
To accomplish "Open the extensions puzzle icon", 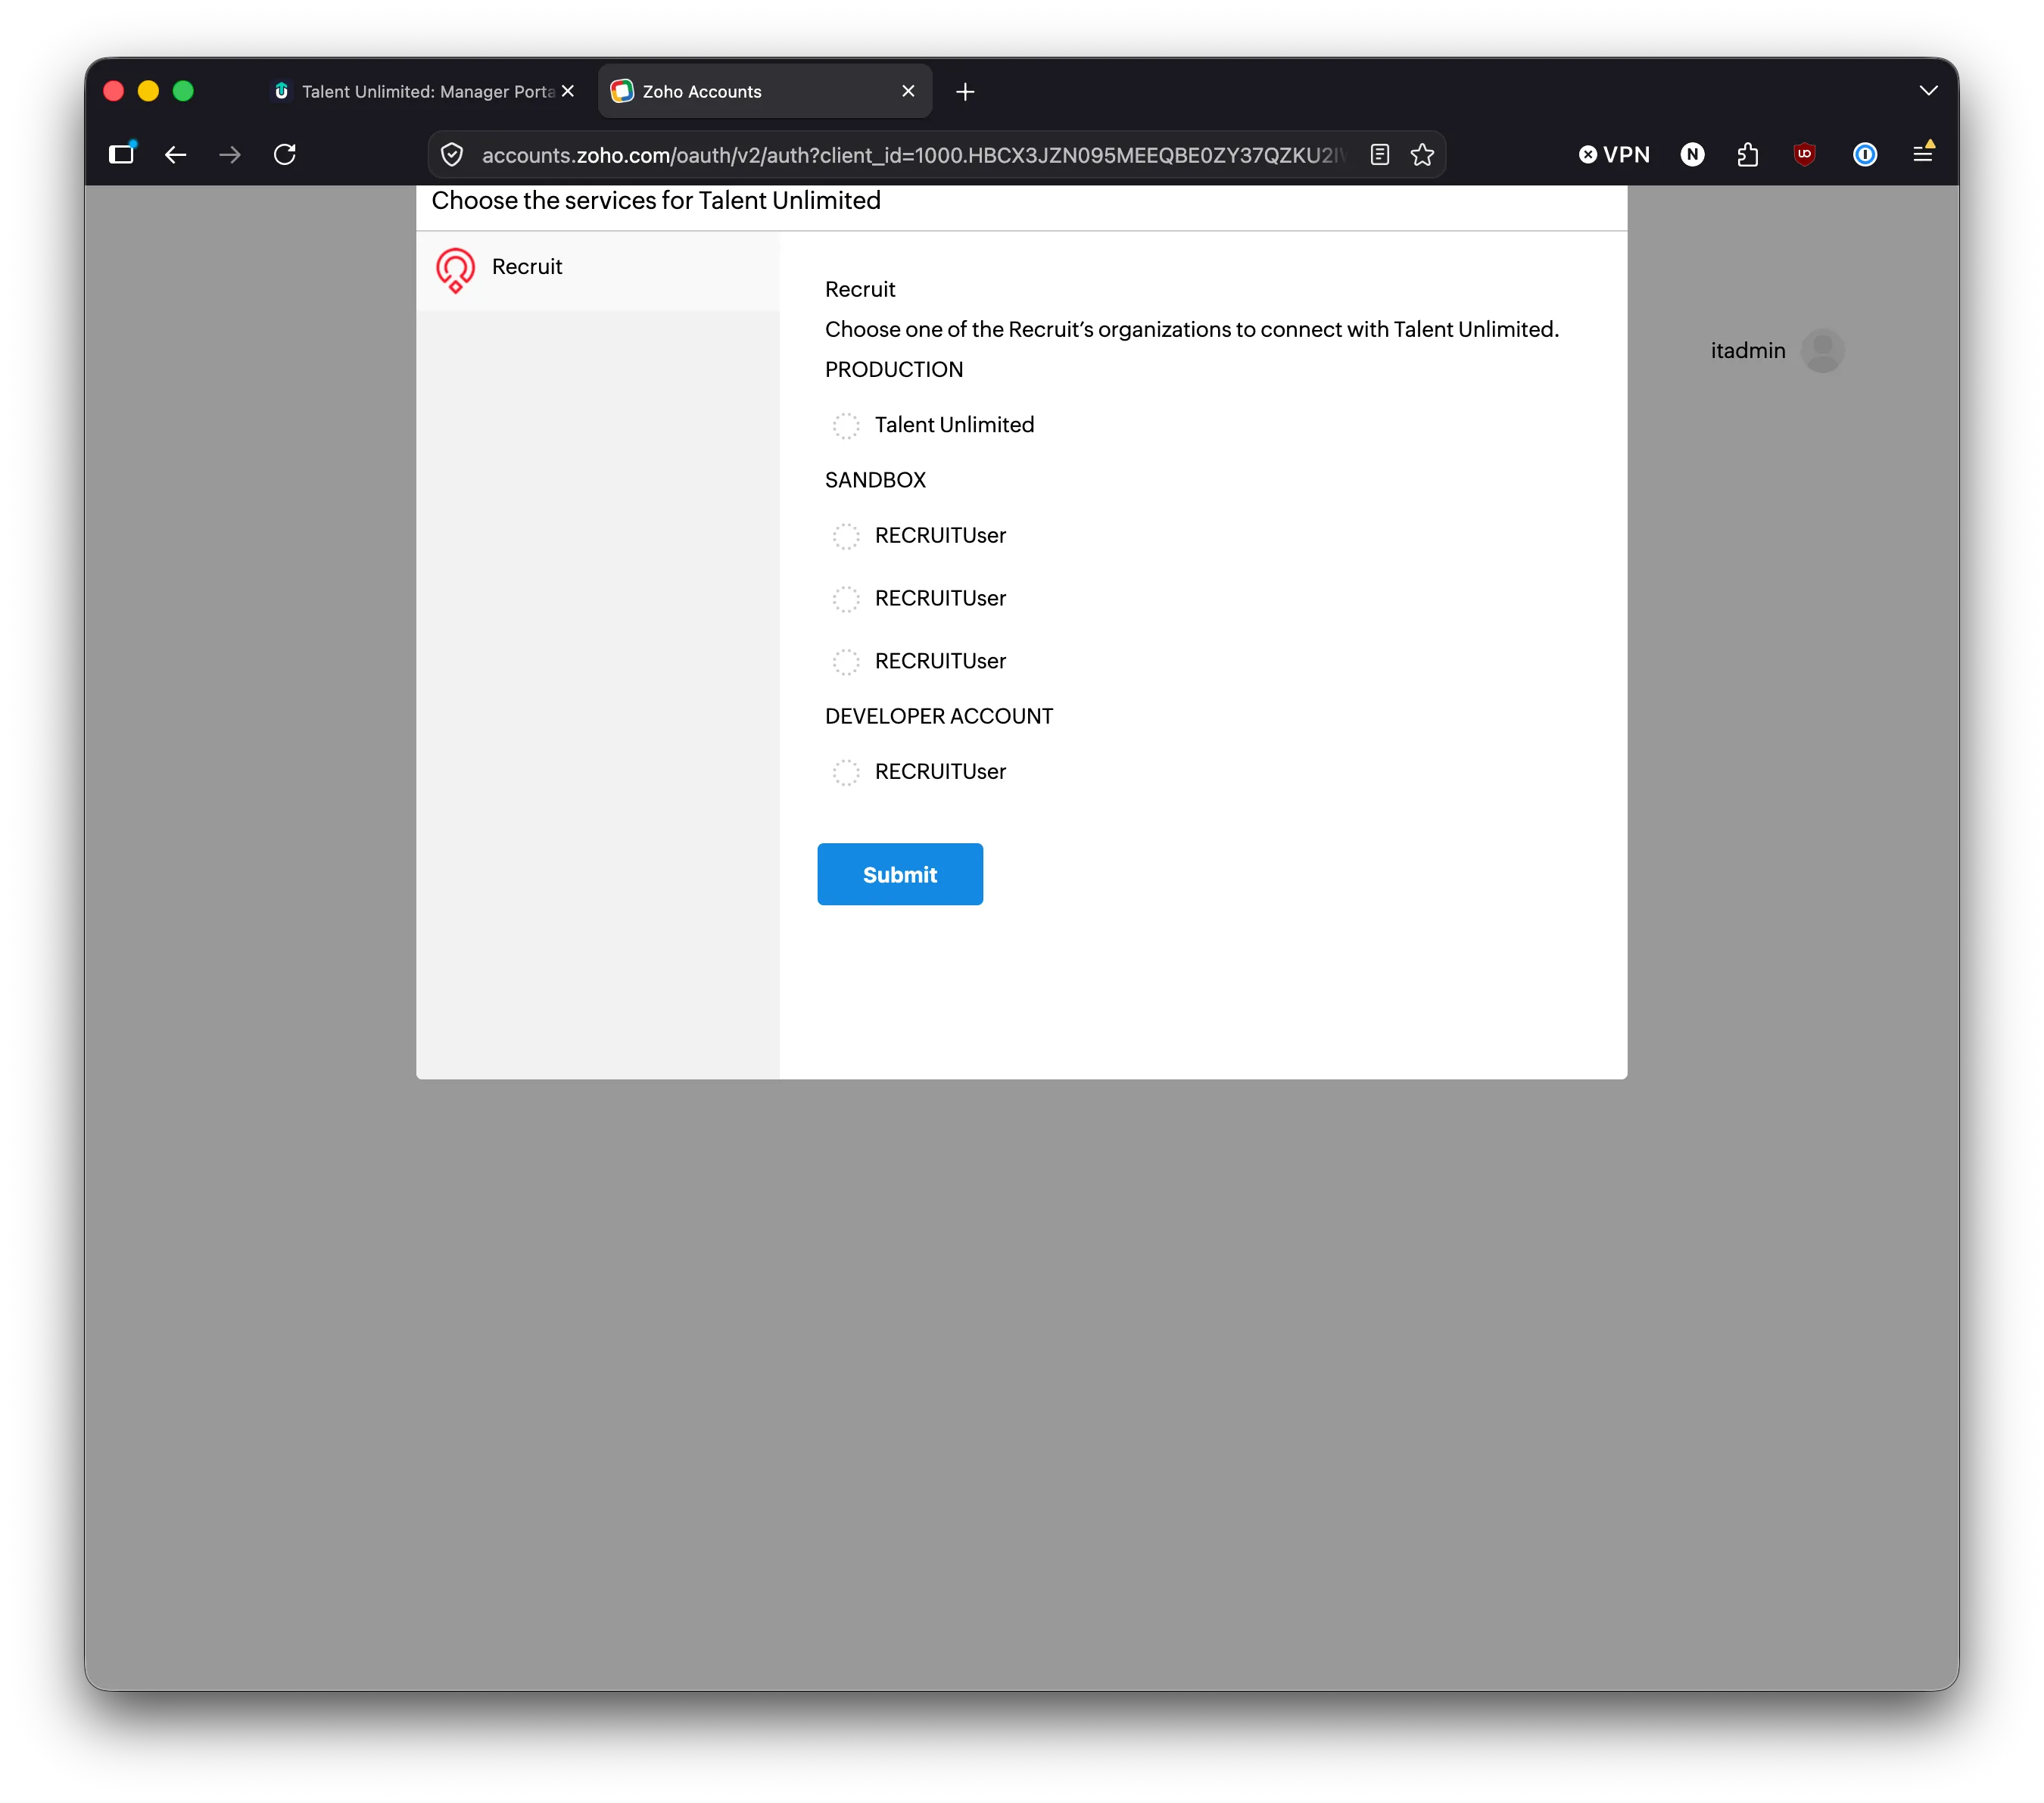I will [1748, 154].
